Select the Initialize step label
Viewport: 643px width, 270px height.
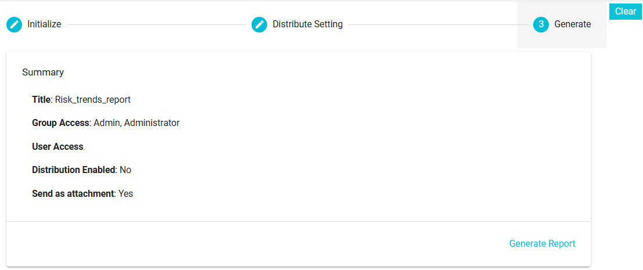[44, 24]
